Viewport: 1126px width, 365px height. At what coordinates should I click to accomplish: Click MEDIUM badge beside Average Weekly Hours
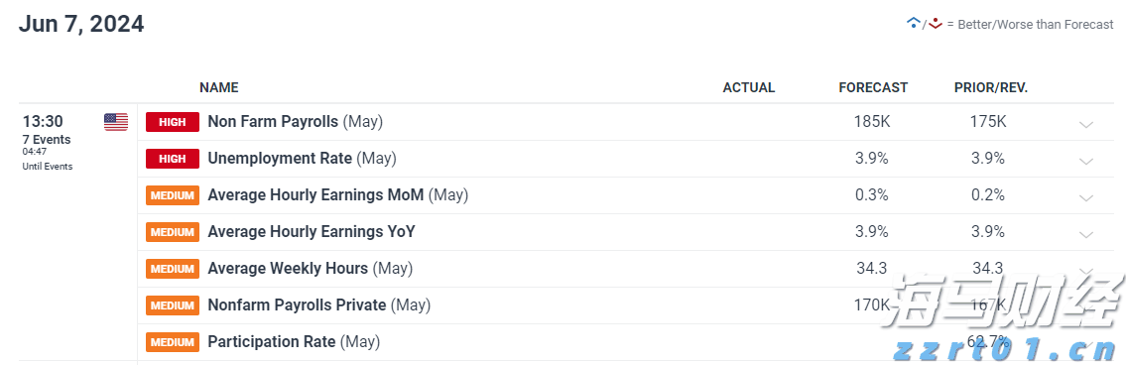(173, 269)
